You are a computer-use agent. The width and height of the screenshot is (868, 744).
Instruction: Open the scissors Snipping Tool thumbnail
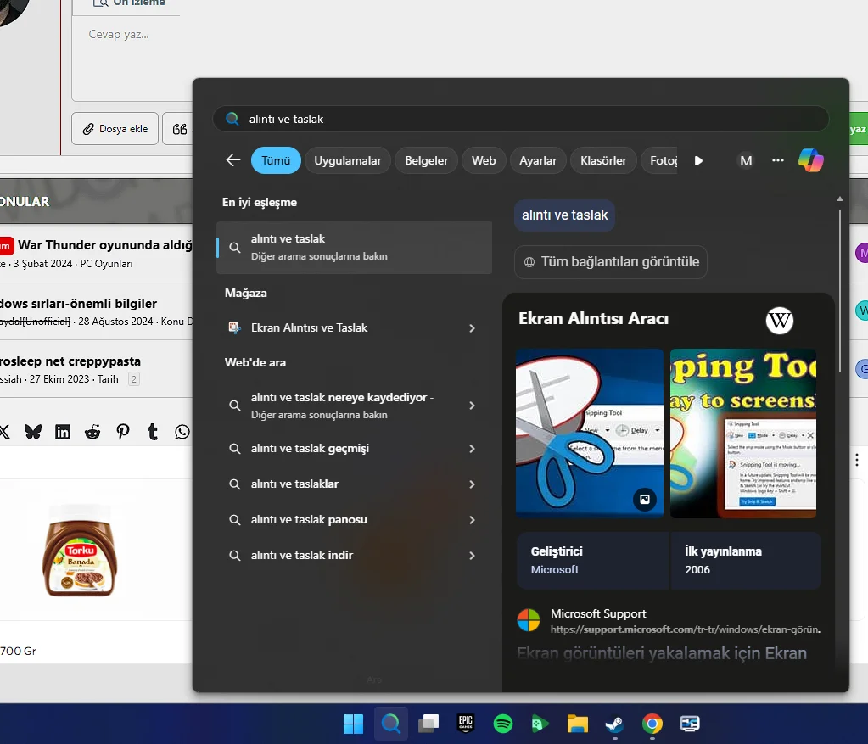tap(590, 434)
